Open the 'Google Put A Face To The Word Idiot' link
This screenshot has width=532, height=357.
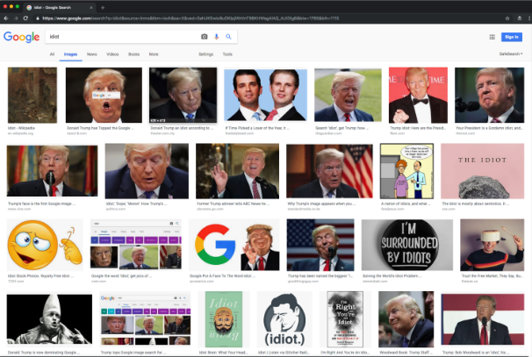222,276
